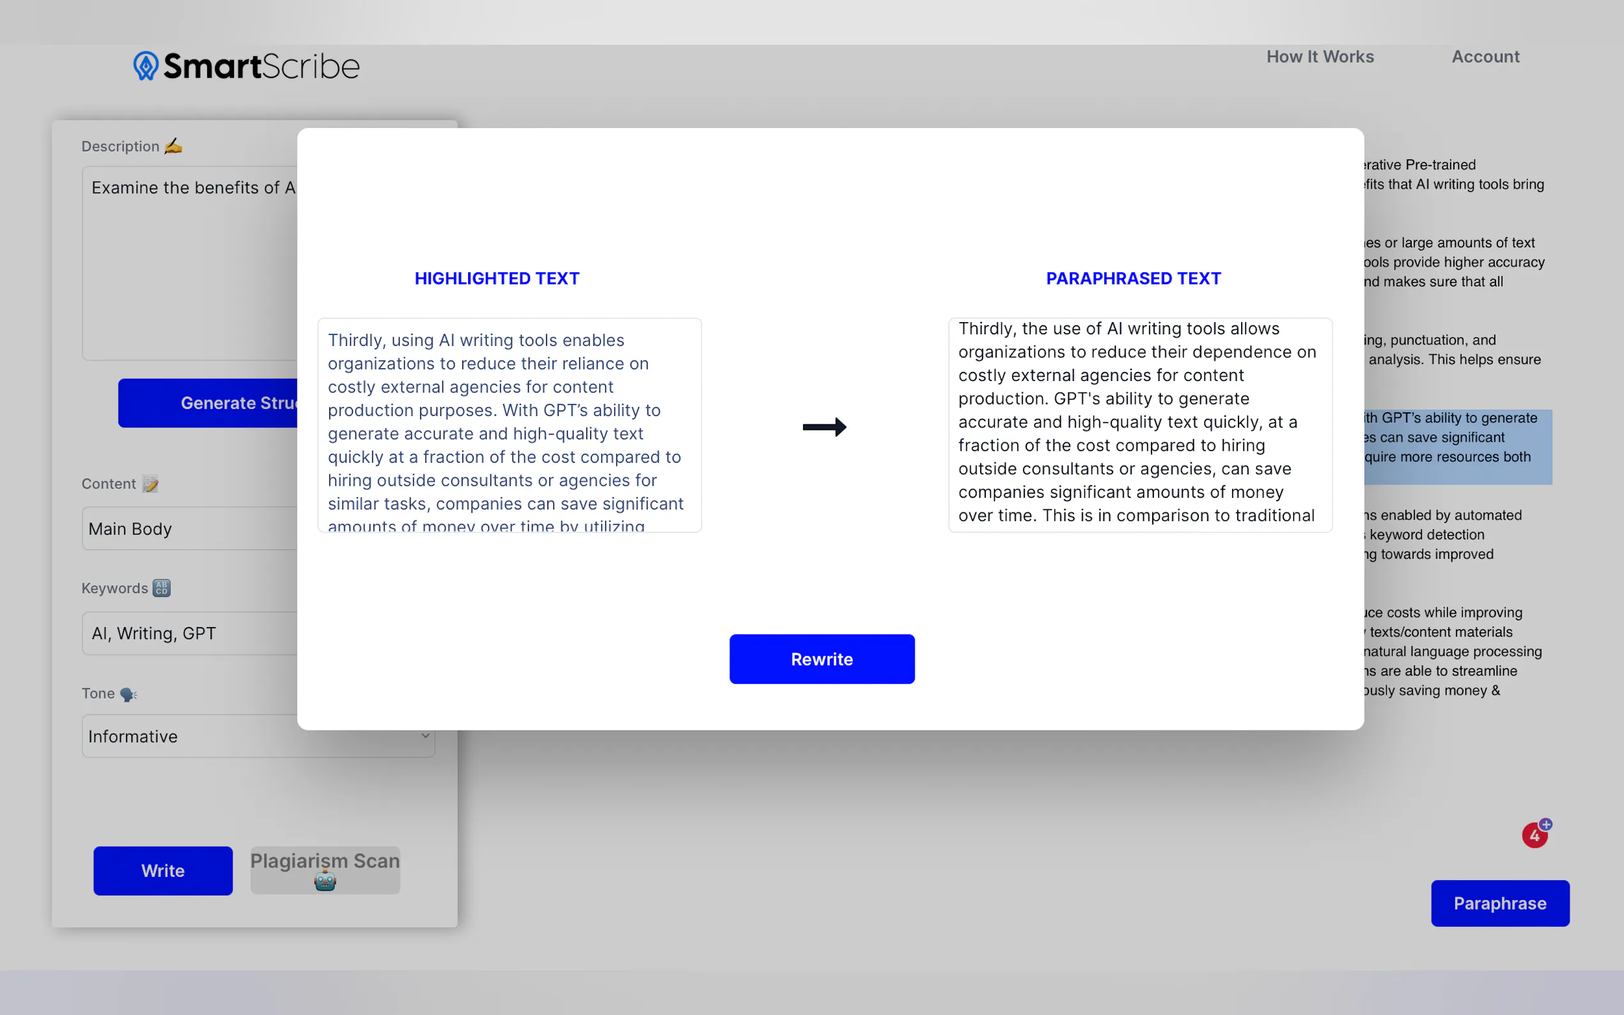Click into the Highlighted Text box

(509, 426)
